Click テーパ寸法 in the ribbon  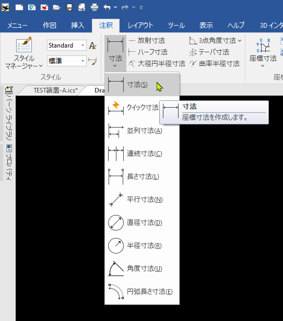click(209, 52)
